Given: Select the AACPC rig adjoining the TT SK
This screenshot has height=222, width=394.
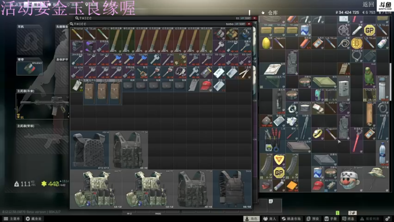Looking at the screenshot, I should (x=148, y=189).
